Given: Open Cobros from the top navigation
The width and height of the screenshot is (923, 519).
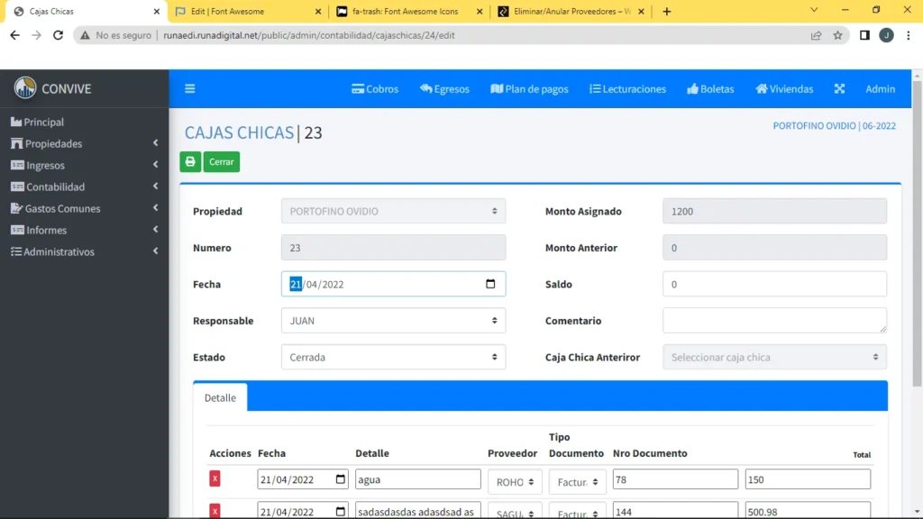Looking at the screenshot, I should click(375, 89).
